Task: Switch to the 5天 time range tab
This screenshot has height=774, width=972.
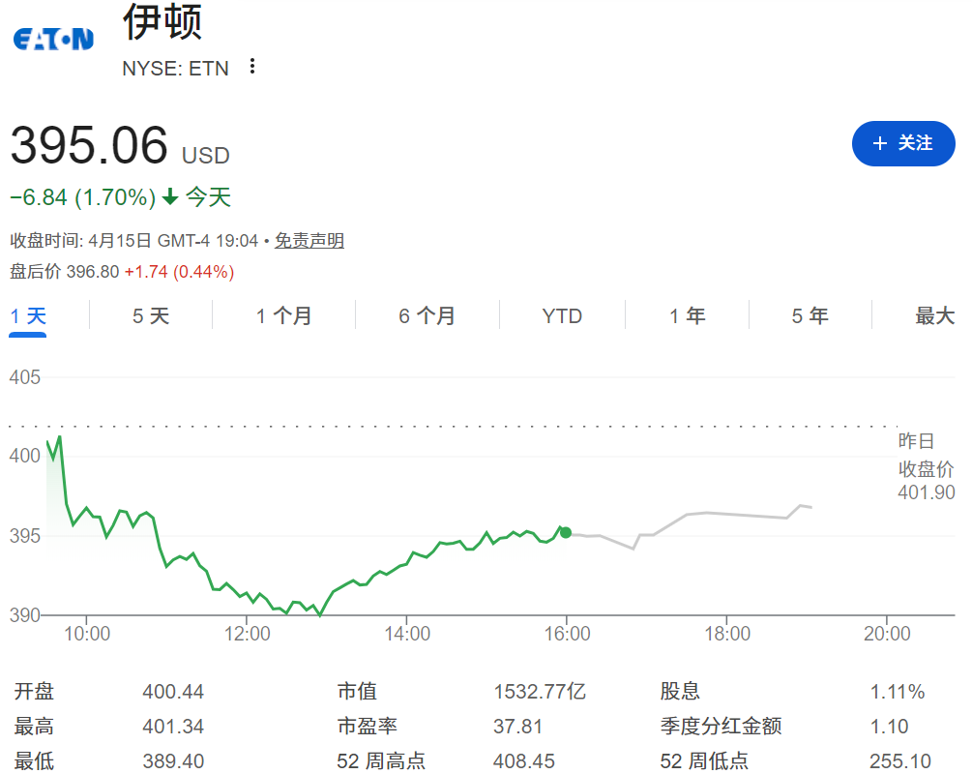Action: tap(149, 315)
